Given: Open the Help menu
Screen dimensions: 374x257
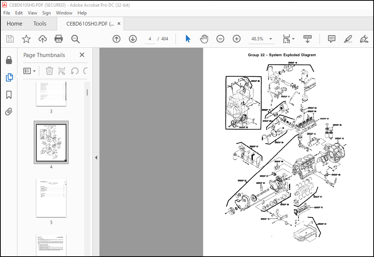Looking at the screenshot, I should click(82, 13).
